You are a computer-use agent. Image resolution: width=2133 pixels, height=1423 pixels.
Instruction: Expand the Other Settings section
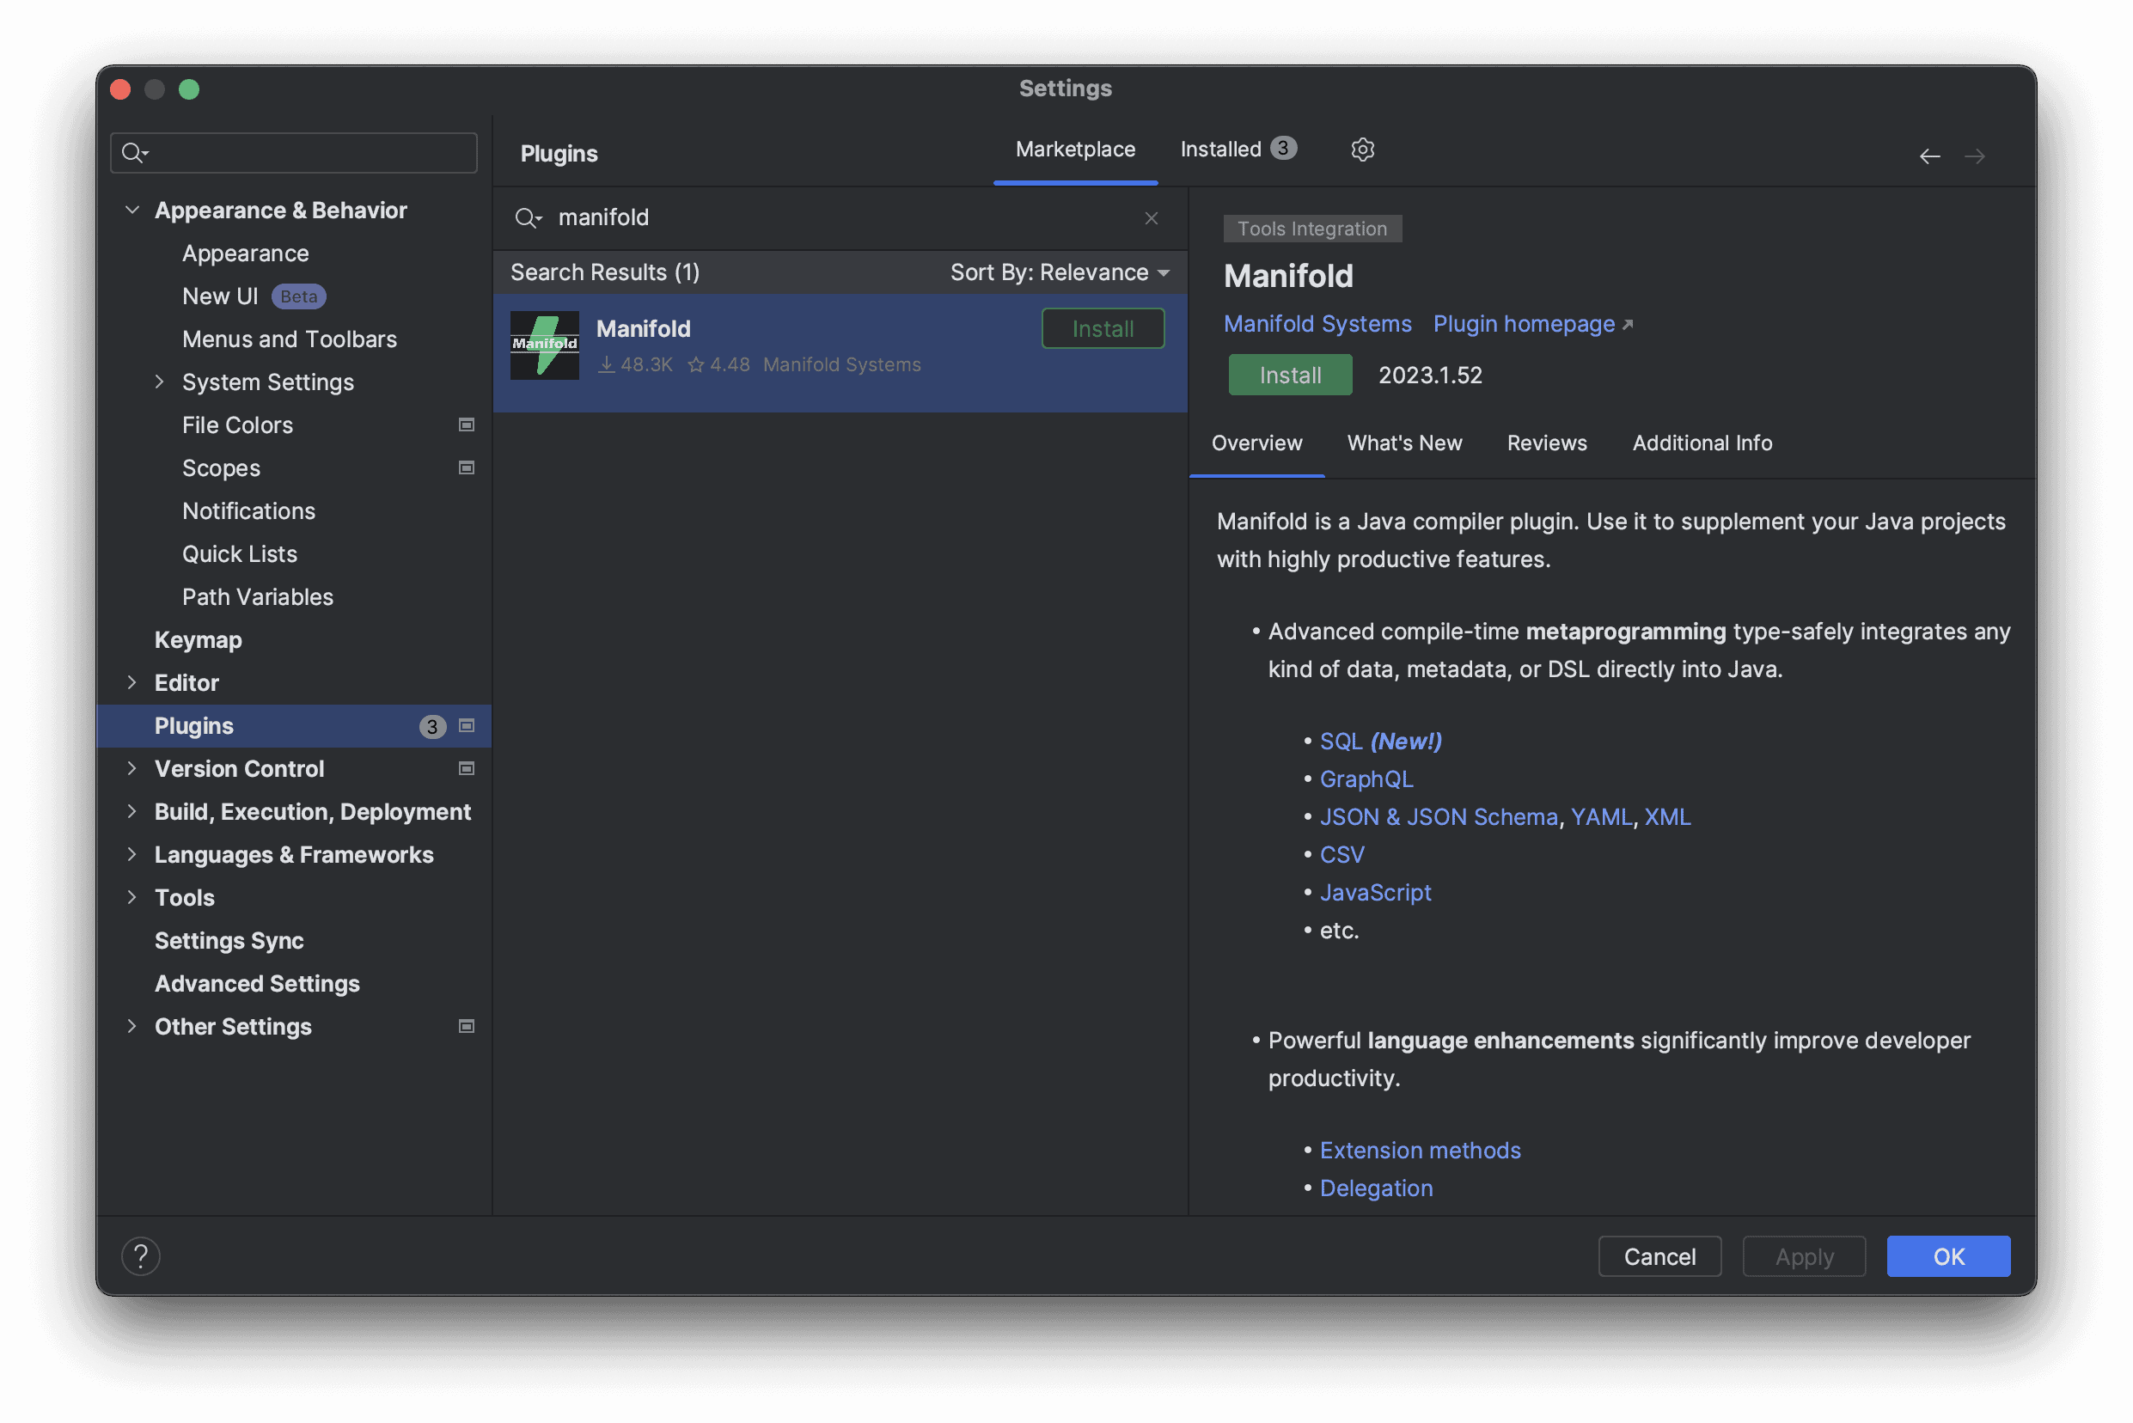pos(132,1026)
